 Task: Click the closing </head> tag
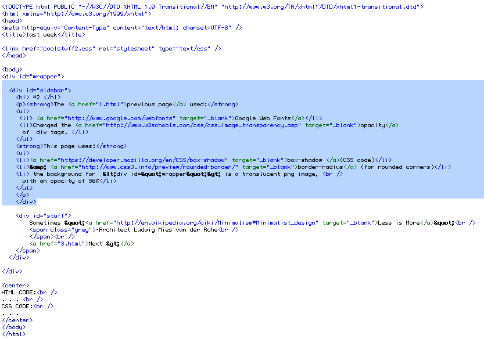(x=14, y=56)
